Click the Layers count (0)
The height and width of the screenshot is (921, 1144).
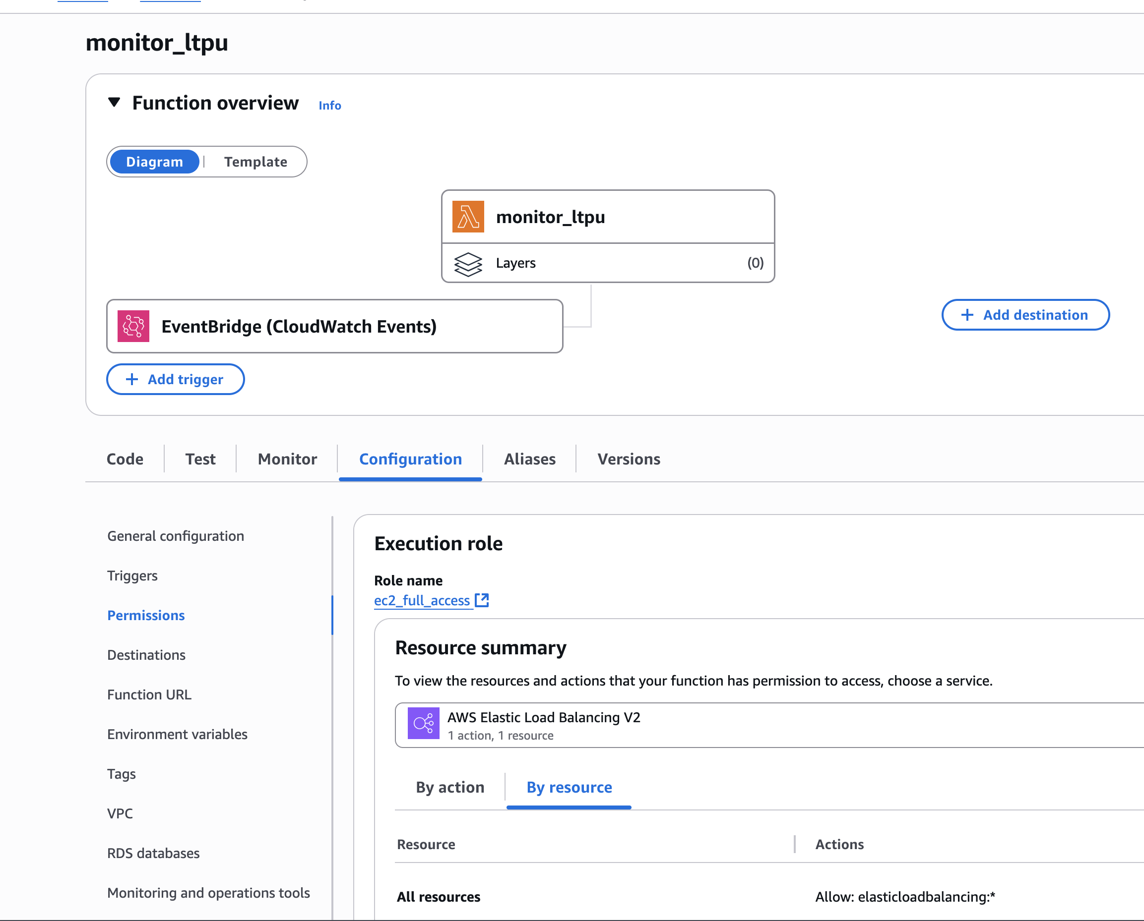(755, 263)
